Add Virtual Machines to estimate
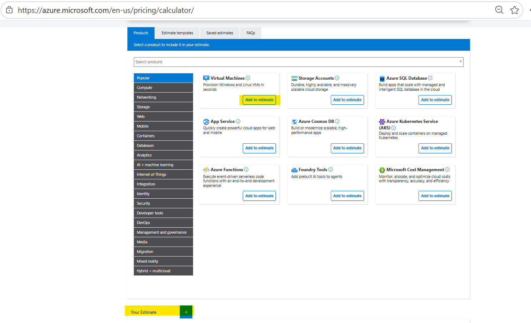This screenshot has height=323, width=531. (259, 100)
